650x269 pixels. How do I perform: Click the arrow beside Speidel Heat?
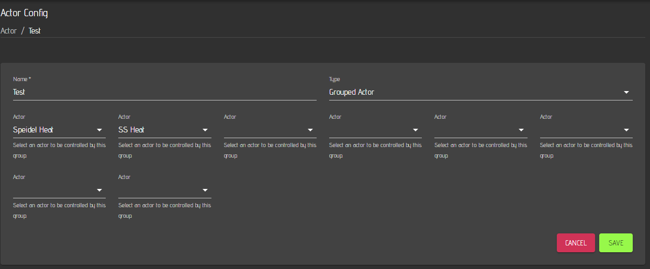click(99, 130)
